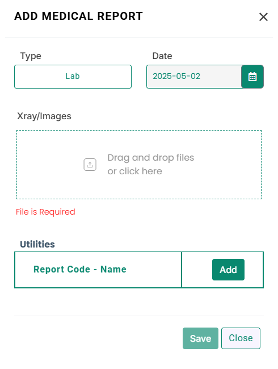The image size is (278, 369).
Task: Click the Xray/Images field label
Action: [x=44, y=116]
